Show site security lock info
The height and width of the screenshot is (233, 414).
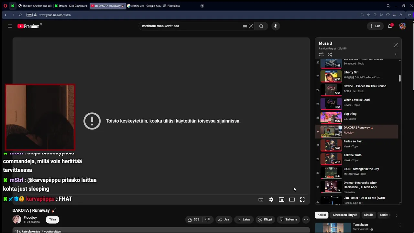coord(36,15)
